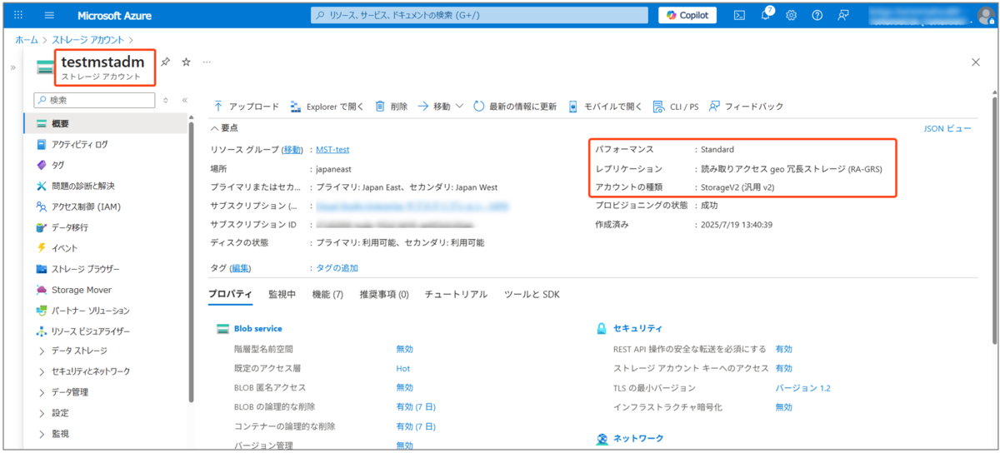Viewport: 1000px width, 453px height.
Task: Click タグの追加 link
Action: click(x=337, y=268)
